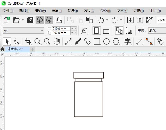Click the Import icon with the down arrow

[x=130, y=20]
